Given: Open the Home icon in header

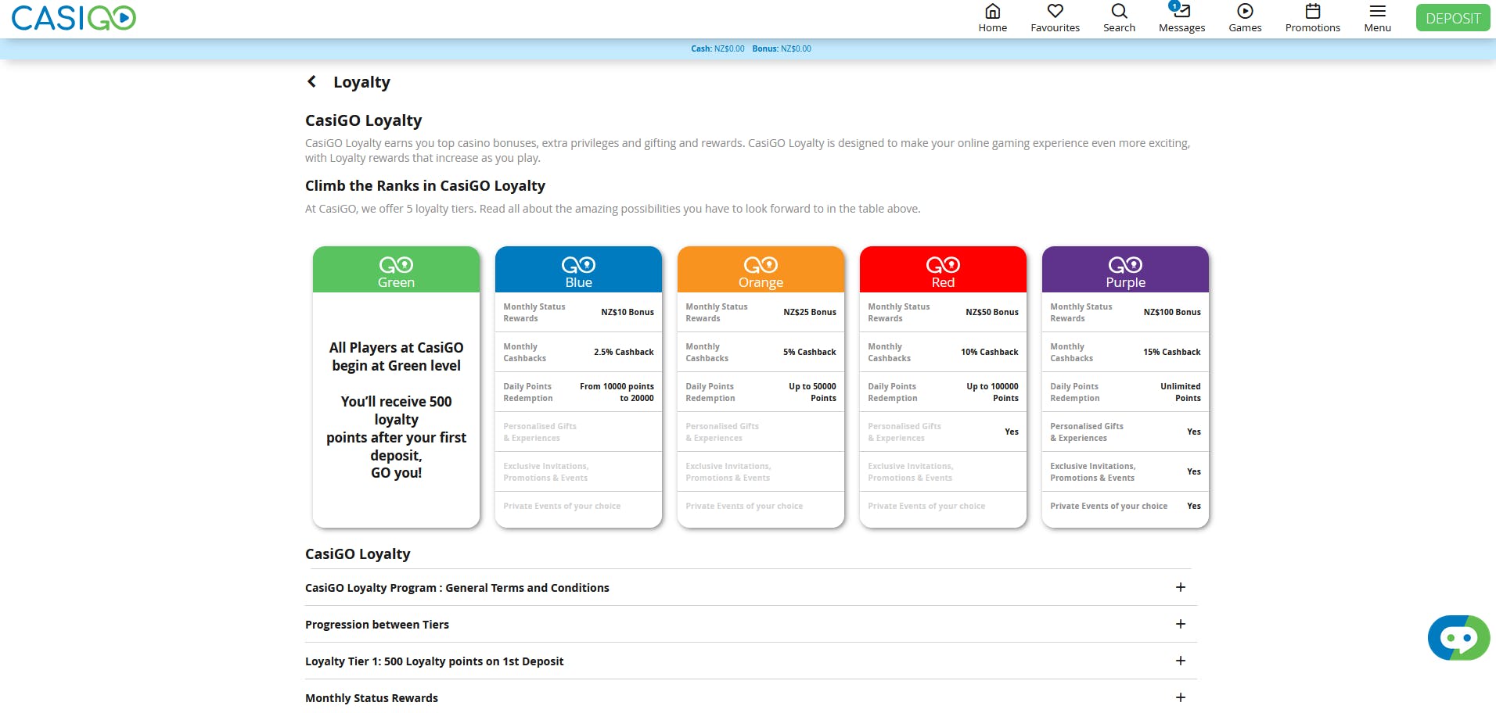Looking at the screenshot, I should [x=992, y=11].
